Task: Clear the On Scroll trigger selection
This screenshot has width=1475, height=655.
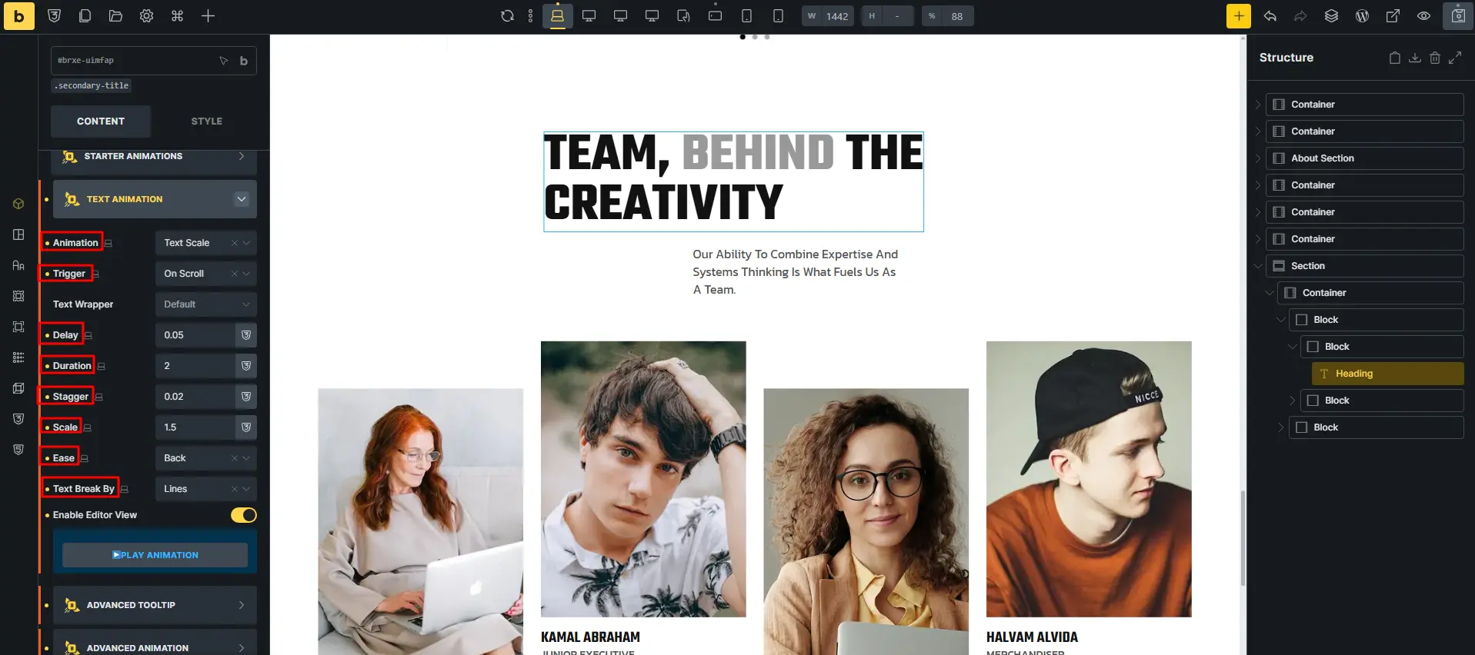Action: tap(235, 274)
